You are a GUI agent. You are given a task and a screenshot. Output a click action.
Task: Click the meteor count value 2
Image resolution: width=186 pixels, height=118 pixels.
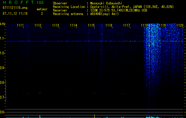click(x=42, y=14)
